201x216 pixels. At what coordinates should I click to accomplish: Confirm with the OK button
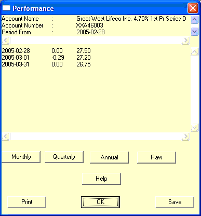click(x=100, y=202)
